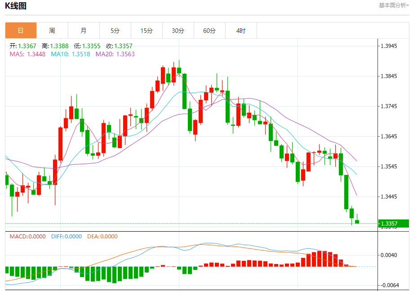413x291 pixels.
Task: Click the 1.3445 price axis label
Action: (x=389, y=197)
